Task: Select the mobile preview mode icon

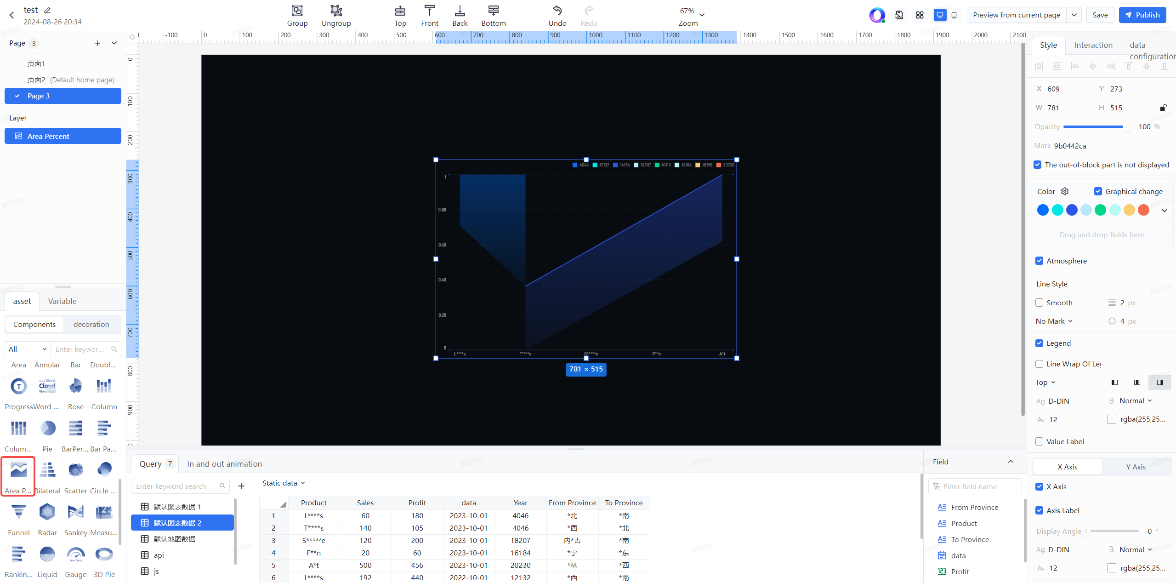Action: [954, 15]
